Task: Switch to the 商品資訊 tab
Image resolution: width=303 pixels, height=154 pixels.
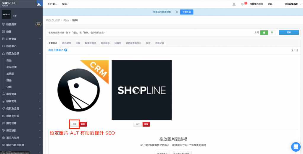Action: point(67,43)
